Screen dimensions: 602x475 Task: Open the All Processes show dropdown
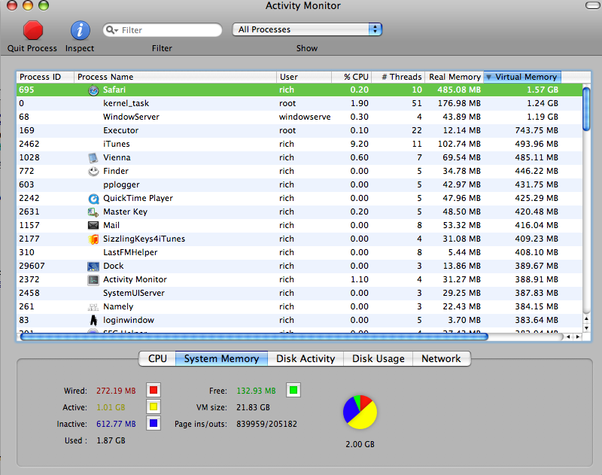coord(307,29)
